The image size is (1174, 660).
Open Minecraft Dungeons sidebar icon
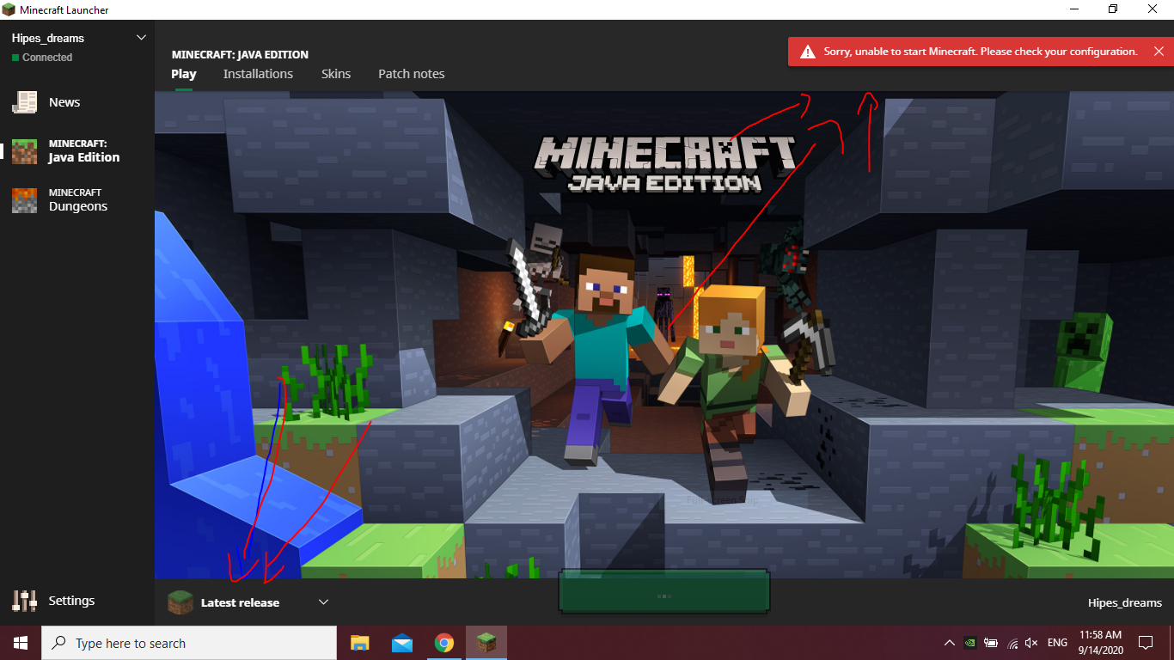point(24,200)
